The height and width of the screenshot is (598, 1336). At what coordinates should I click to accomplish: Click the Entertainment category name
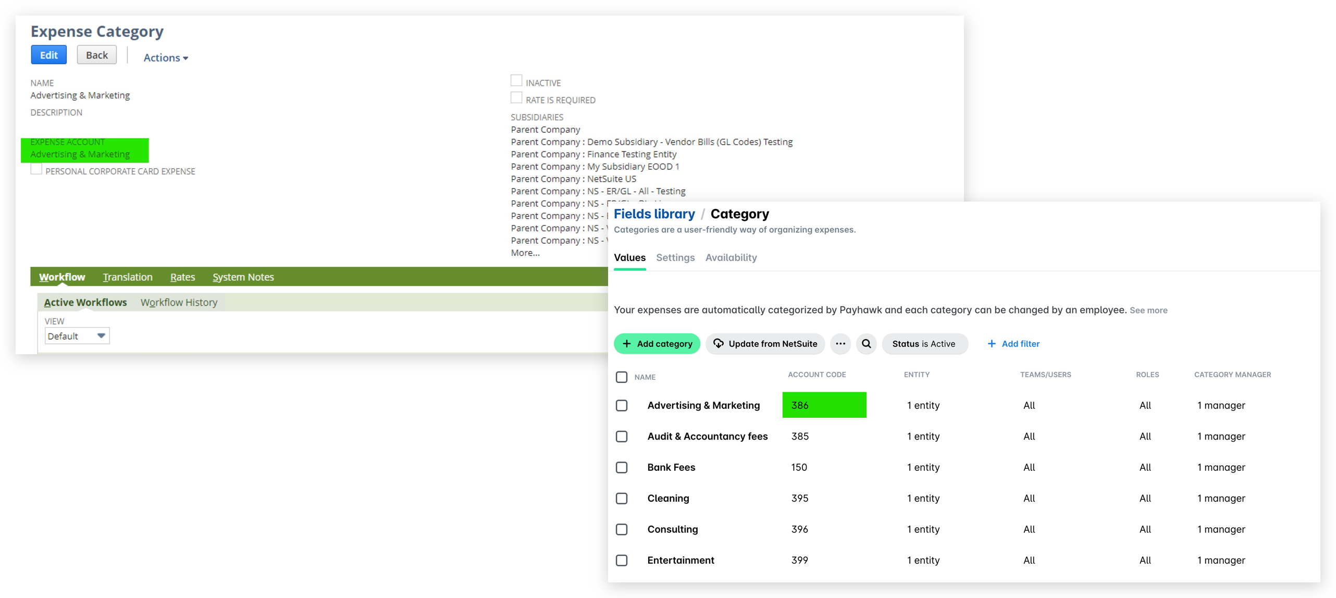pos(681,560)
